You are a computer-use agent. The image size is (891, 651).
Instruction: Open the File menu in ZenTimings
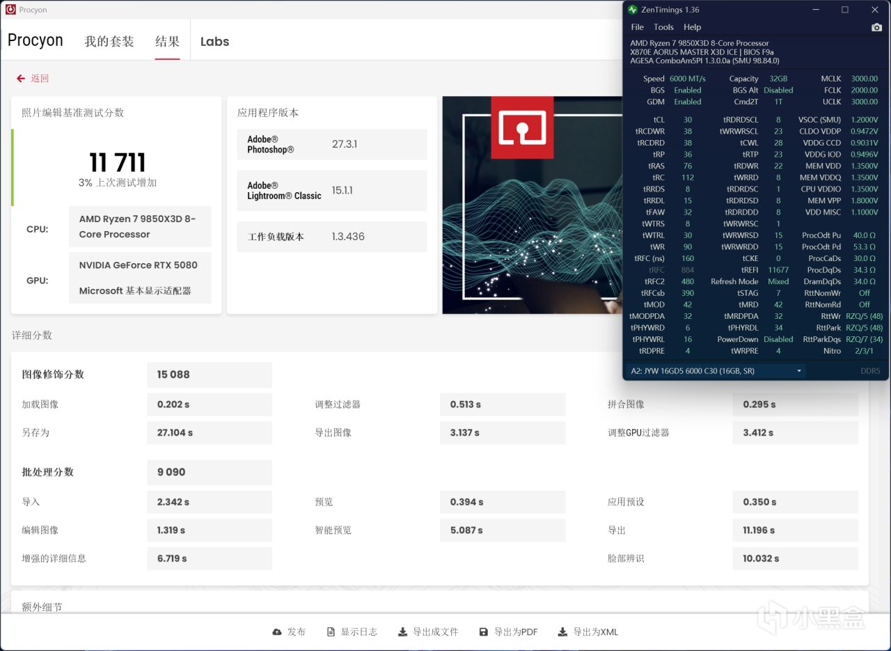point(638,27)
